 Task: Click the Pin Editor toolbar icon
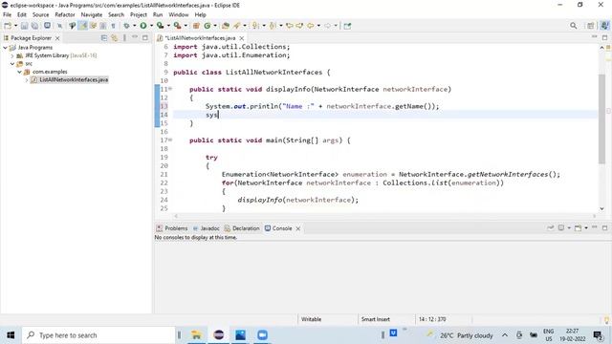347,26
